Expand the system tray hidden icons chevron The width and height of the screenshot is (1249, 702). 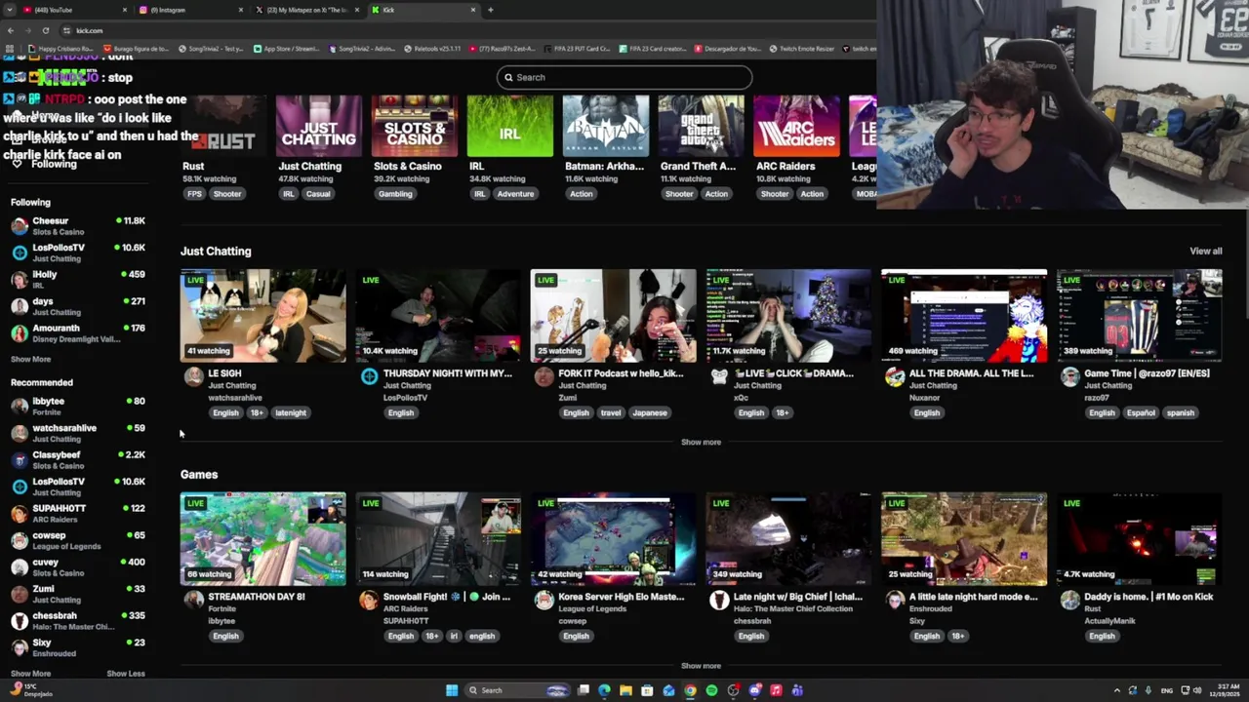(x=1117, y=690)
